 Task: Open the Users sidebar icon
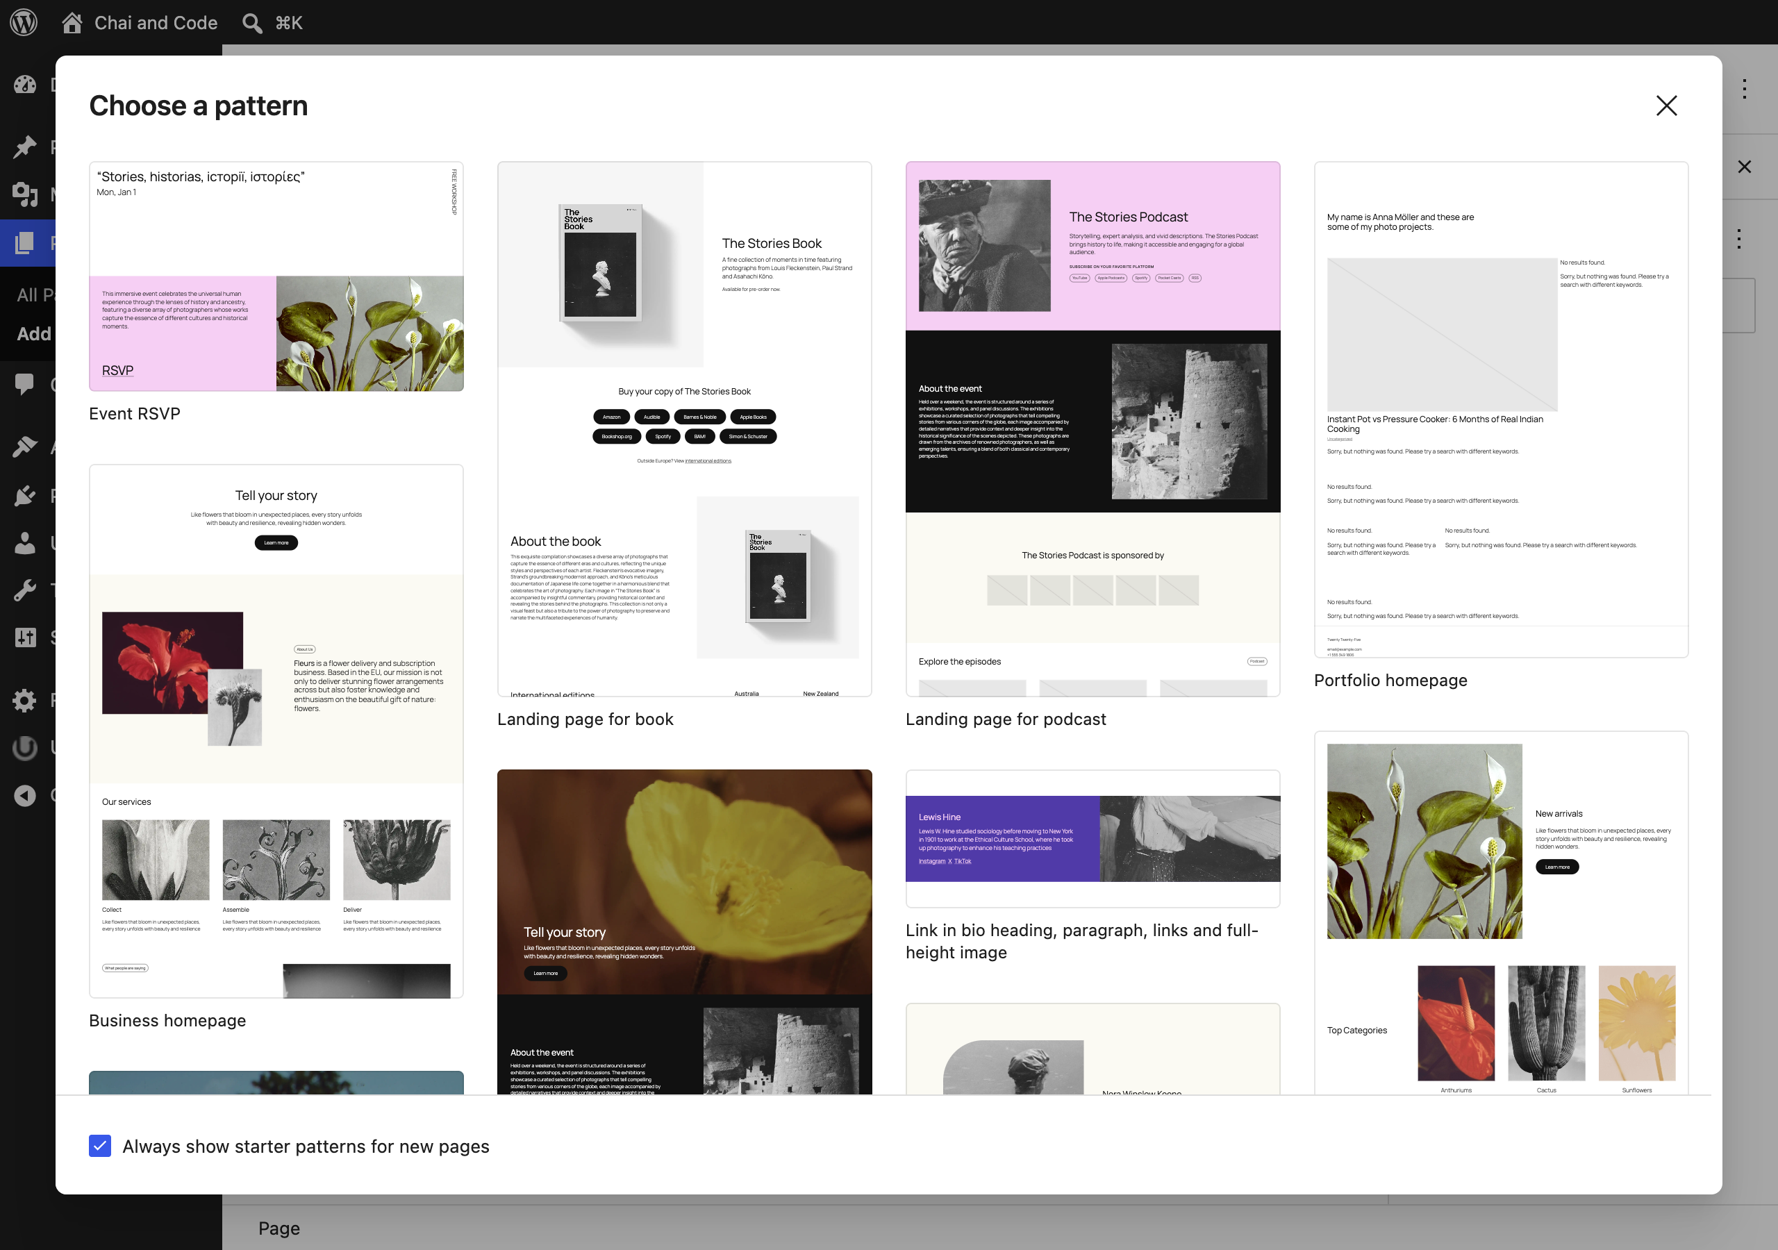click(x=25, y=543)
